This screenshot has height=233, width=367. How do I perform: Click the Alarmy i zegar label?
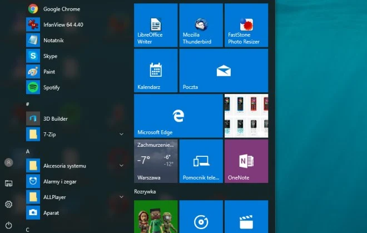(x=60, y=182)
